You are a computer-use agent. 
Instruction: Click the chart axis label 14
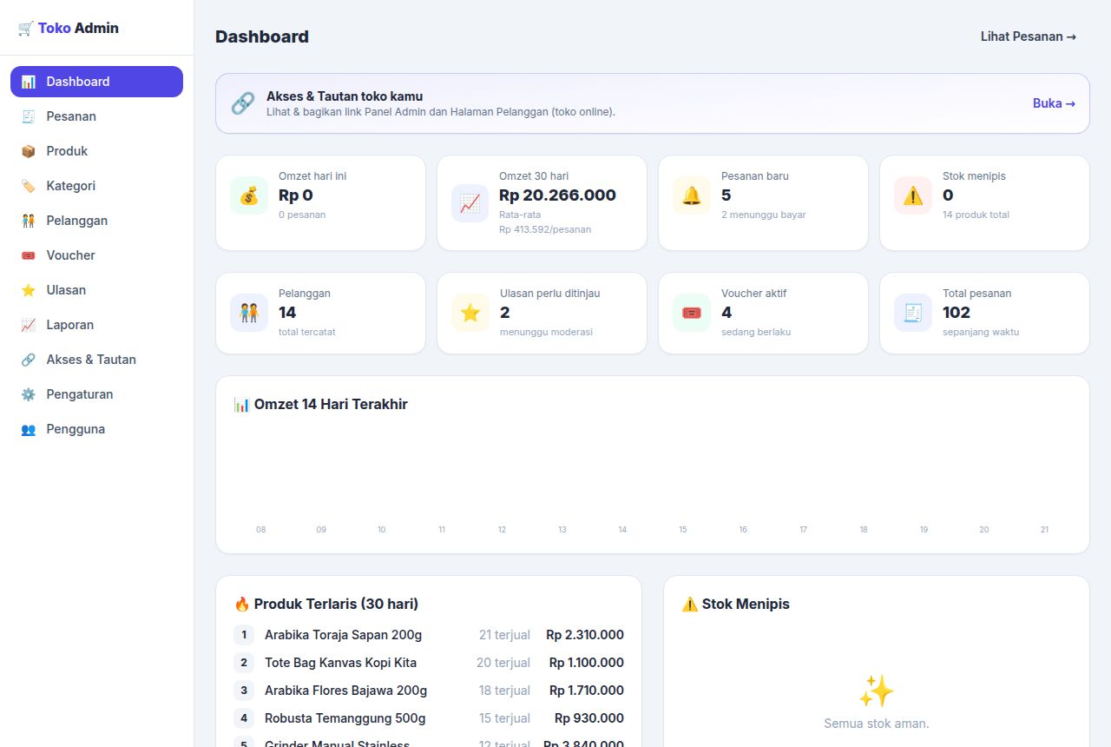[x=622, y=530]
